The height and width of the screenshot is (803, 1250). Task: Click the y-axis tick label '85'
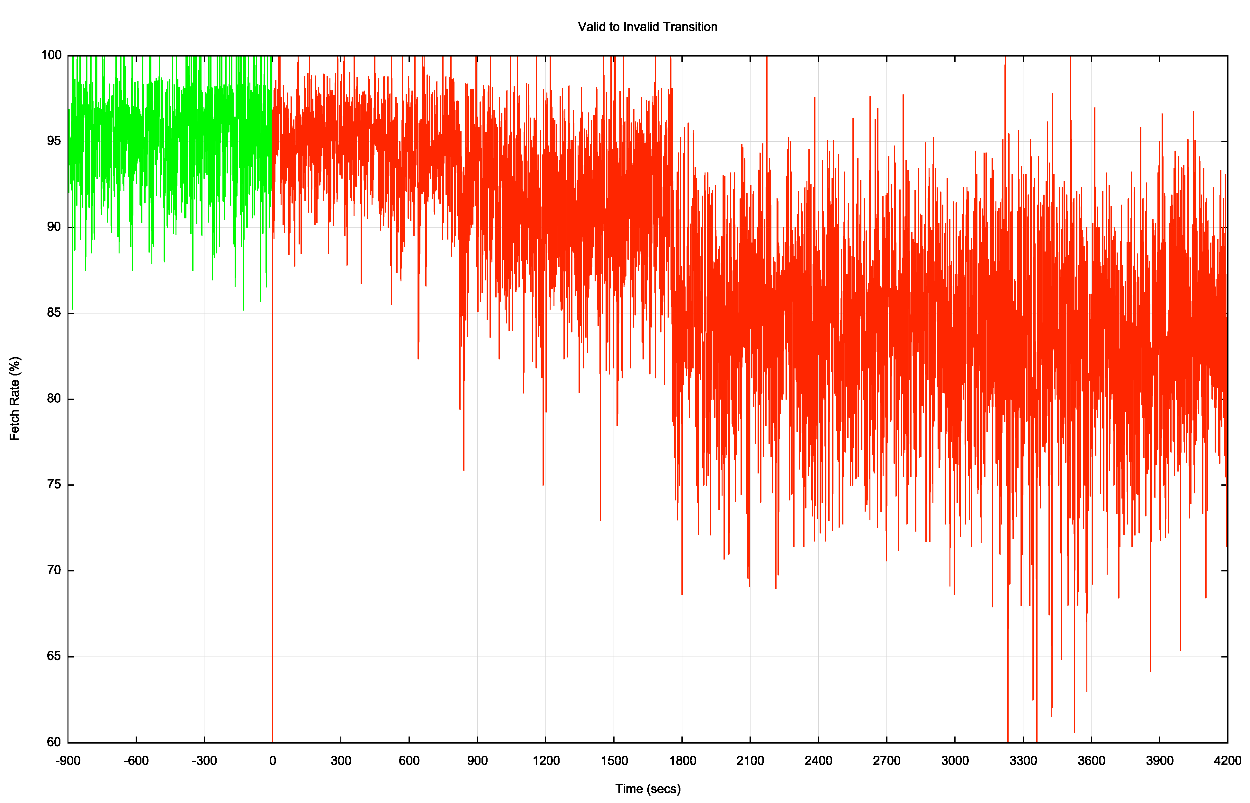click(x=54, y=313)
